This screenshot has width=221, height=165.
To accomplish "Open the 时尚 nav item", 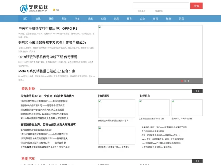I will pyautogui.click(x=103, y=19).
